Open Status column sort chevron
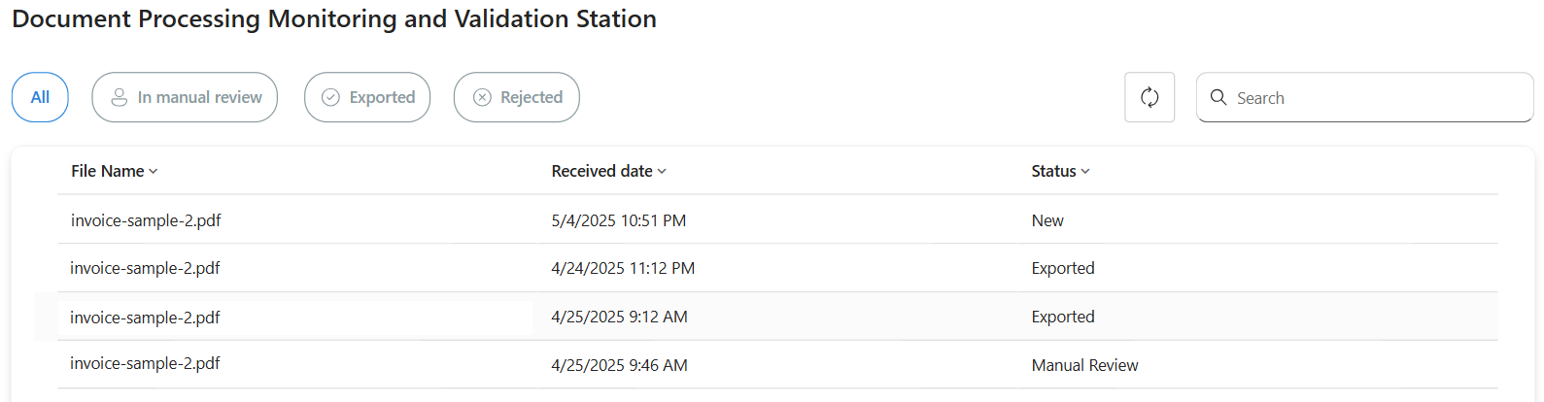The width and height of the screenshot is (1544, 402). 1085,172
